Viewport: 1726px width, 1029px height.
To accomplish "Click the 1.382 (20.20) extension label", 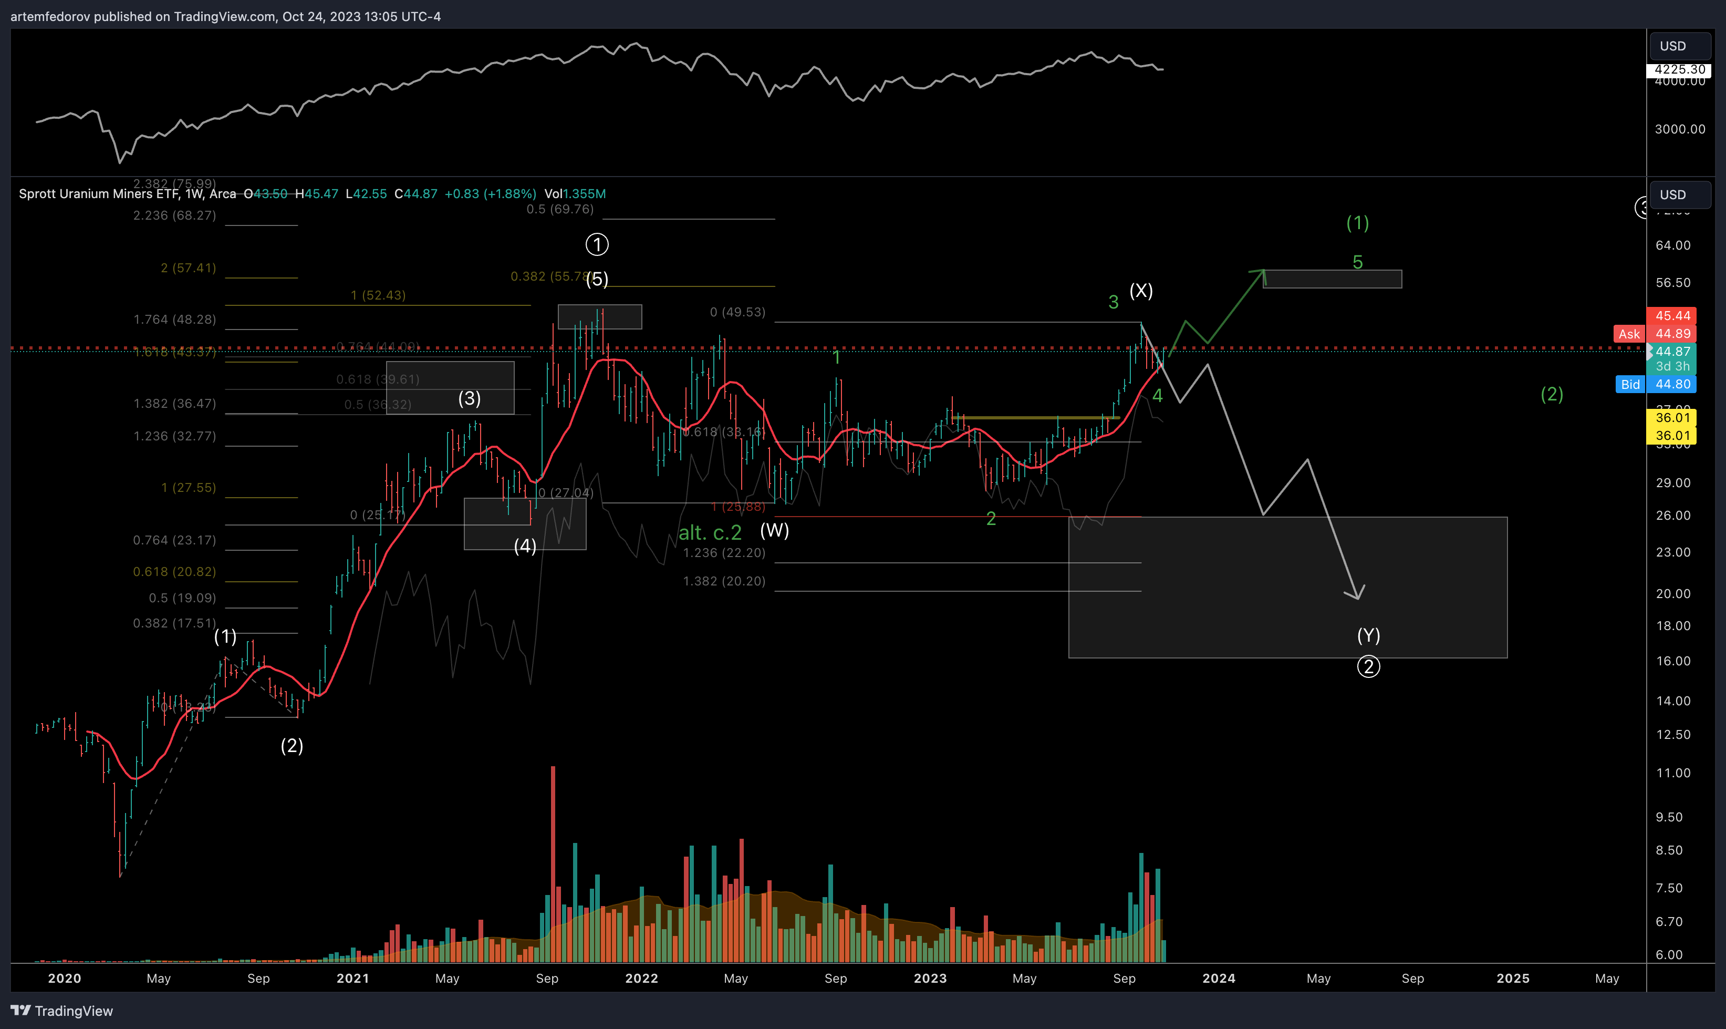I will click(725, 582).
